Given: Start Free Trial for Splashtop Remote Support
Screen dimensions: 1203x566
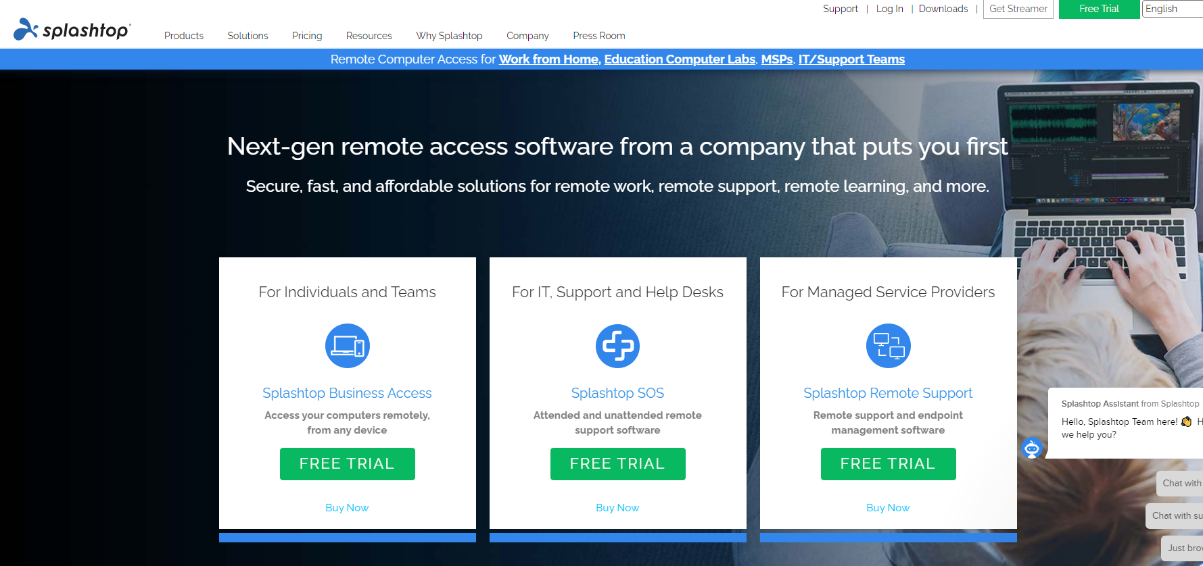Looking at the screenshot, I should click(889, 464).
